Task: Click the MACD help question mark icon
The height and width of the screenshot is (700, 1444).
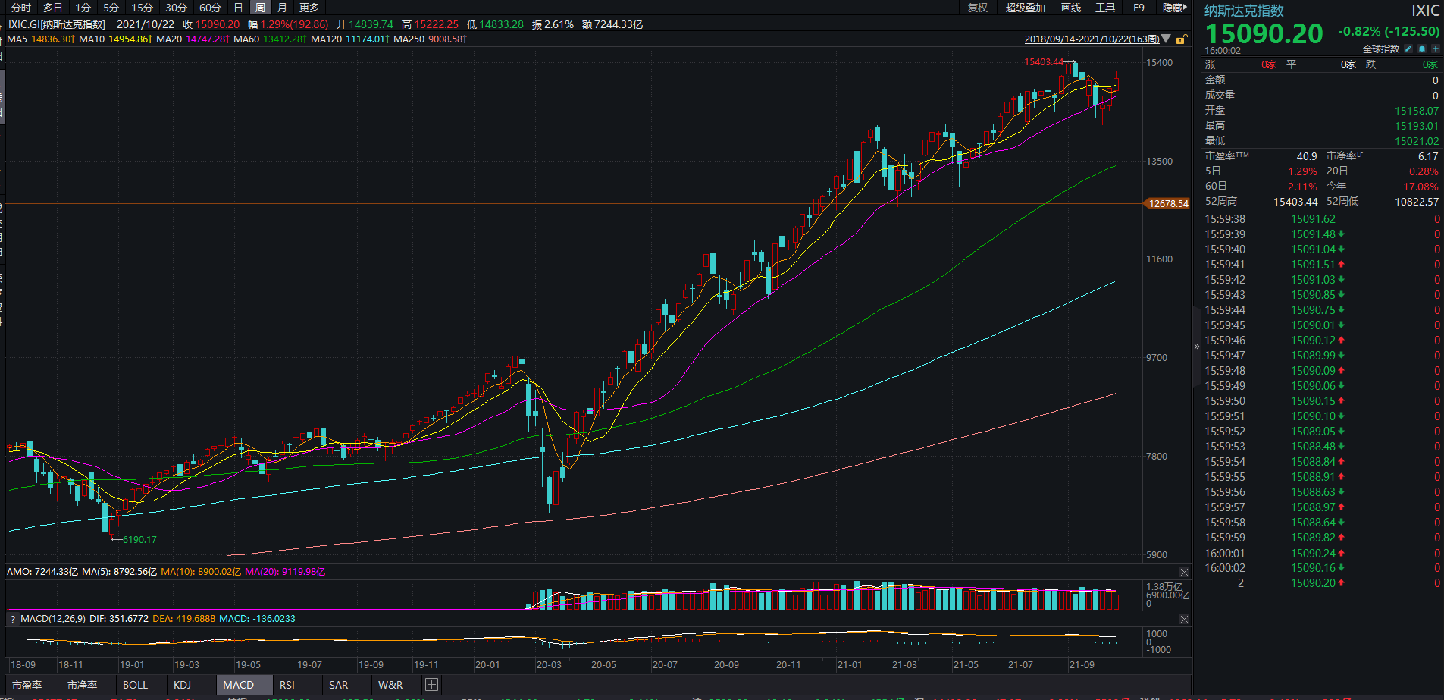Action: tap(12, 619)
